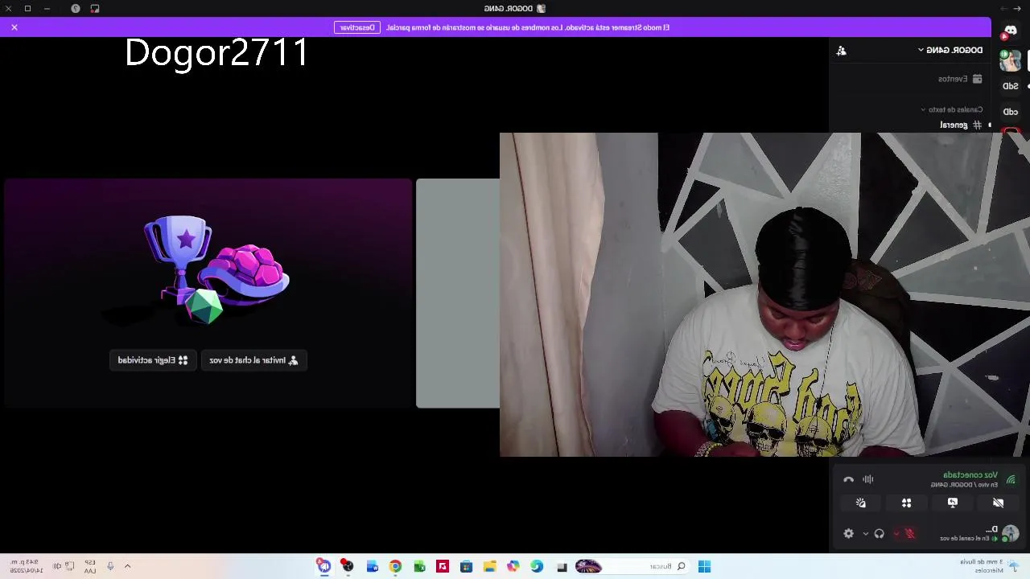Screen dimensions: 1030x579
Task: Click the Elegir actividad button
Action: [x=153, y=360]
